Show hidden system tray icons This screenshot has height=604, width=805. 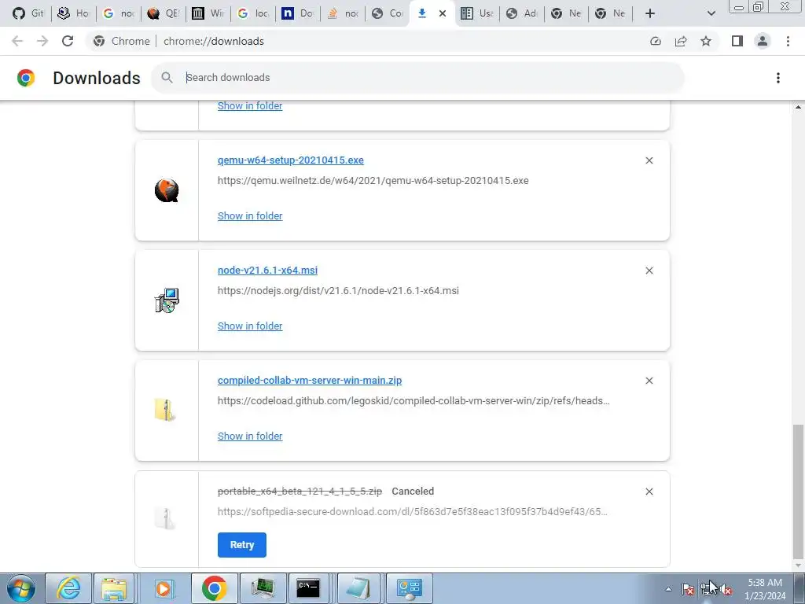coord(668,589)
